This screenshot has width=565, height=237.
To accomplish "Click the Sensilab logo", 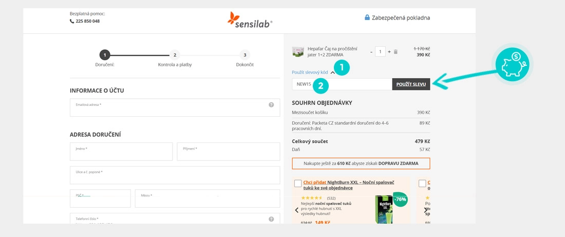I will tap(250, 20).
